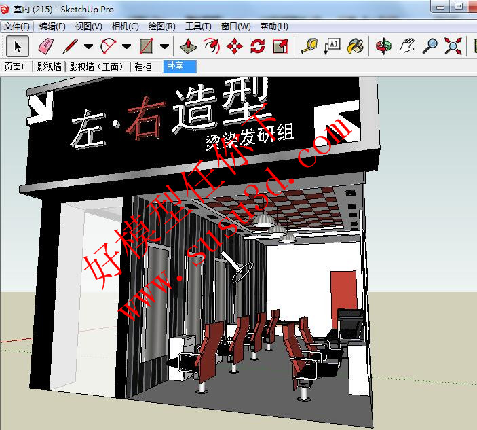Screen dimensions: 477x430
Task: Choose the Paint Bucket tool
Action: pos(356,46)
